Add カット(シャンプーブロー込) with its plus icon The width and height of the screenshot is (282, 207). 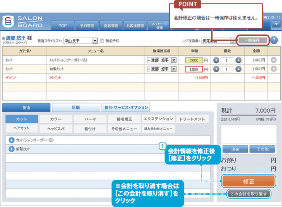(x=11, y=140)
